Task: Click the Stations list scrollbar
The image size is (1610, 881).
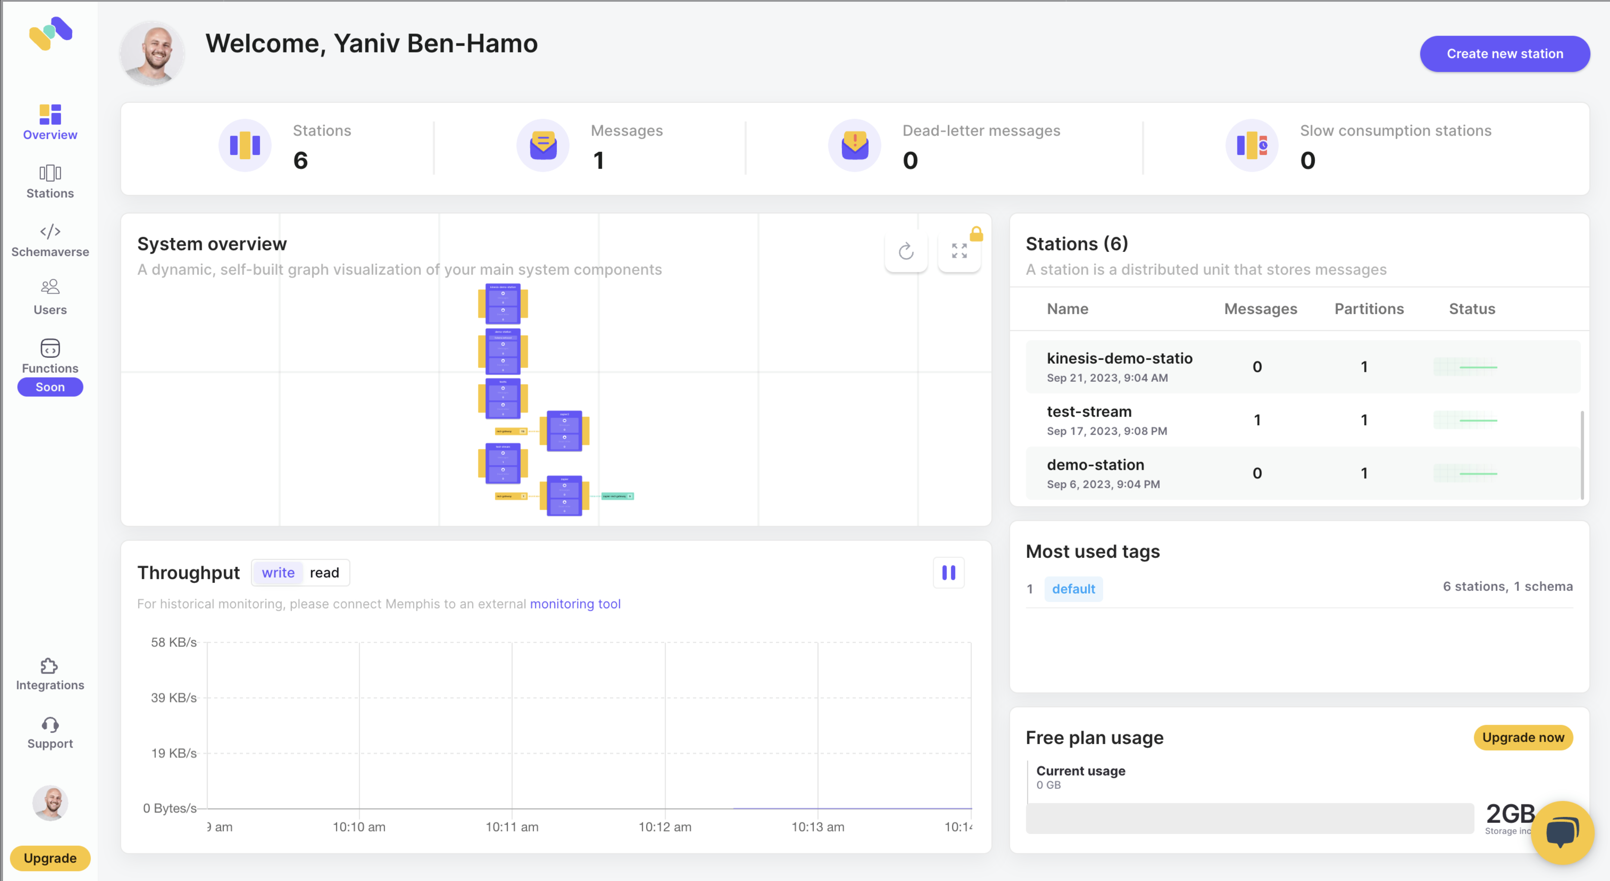Action: (x=1582, y=454)
